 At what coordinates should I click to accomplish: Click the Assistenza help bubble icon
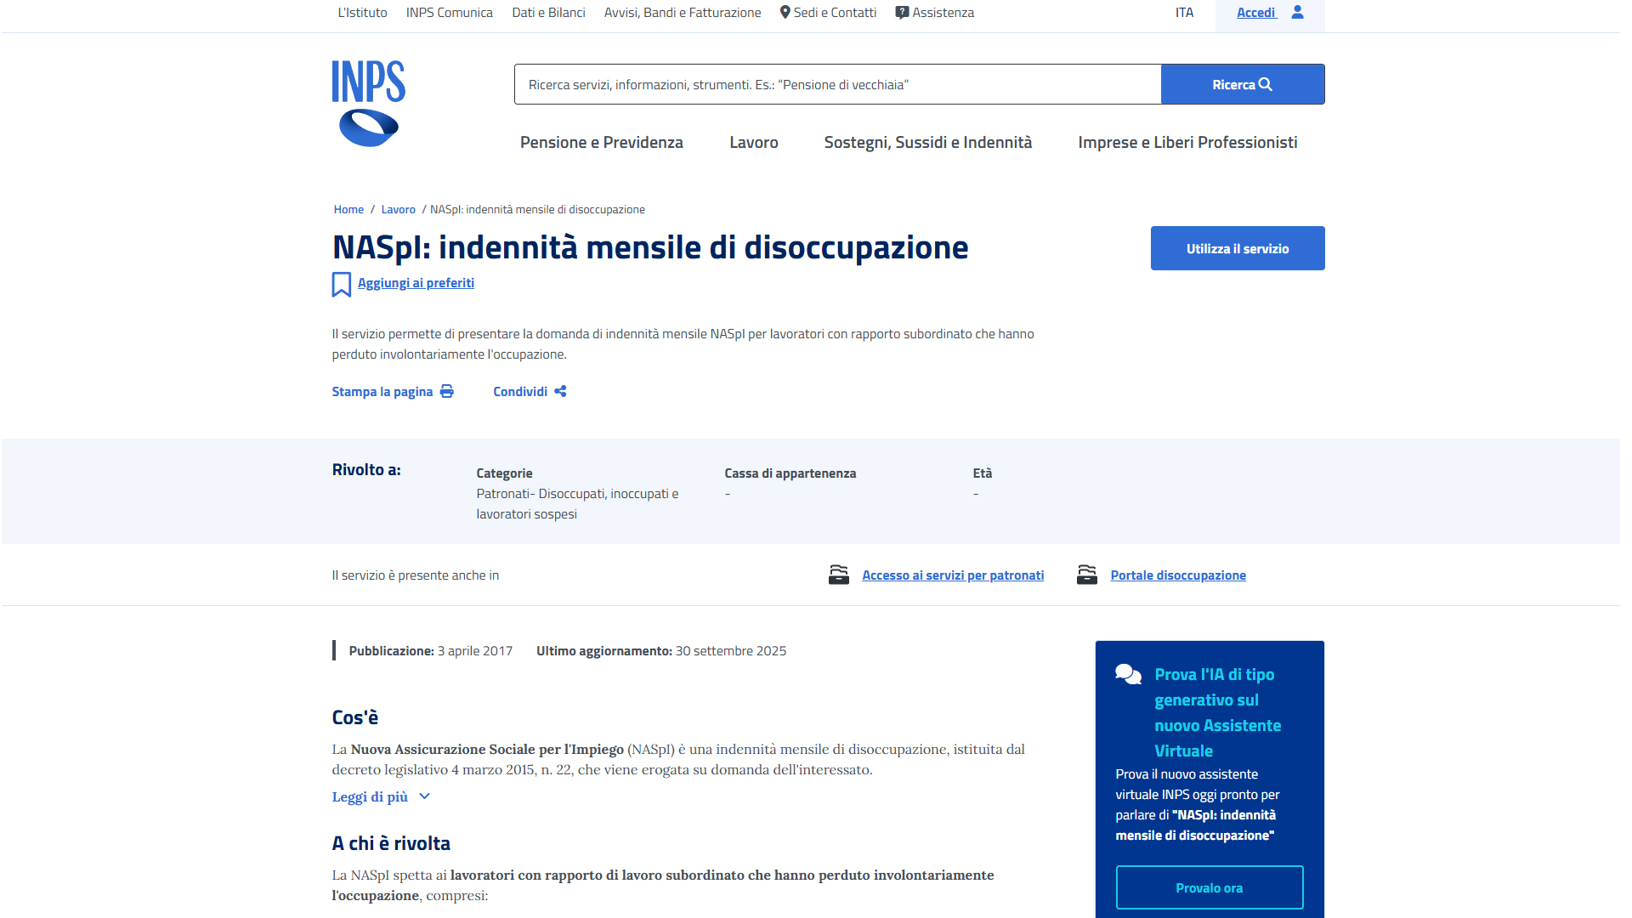pos(902,13)
